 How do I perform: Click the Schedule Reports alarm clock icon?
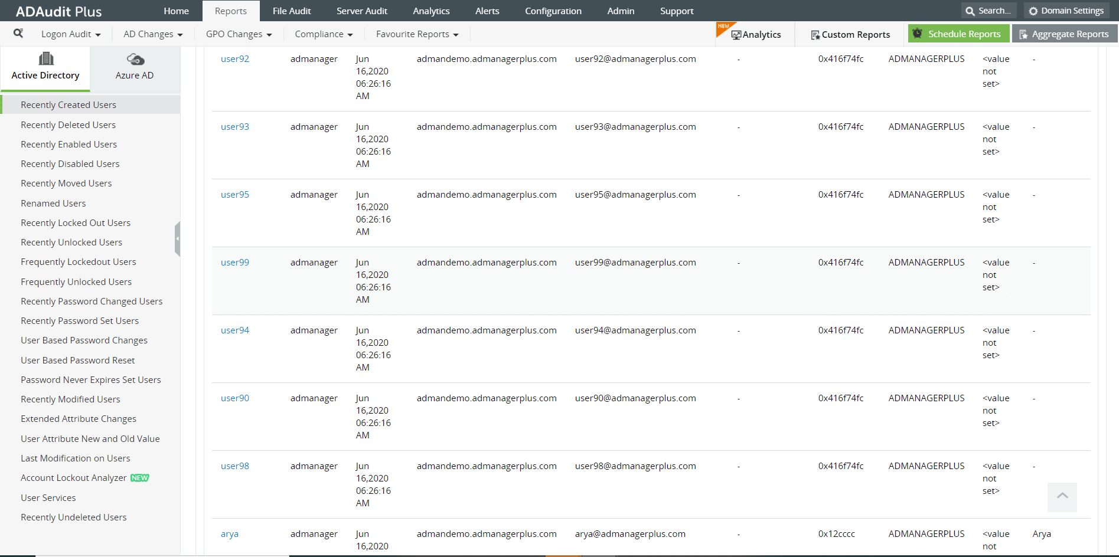(x=917, y=34)
